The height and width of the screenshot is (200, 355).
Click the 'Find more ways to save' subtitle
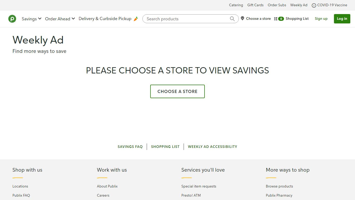click(40, 51)
